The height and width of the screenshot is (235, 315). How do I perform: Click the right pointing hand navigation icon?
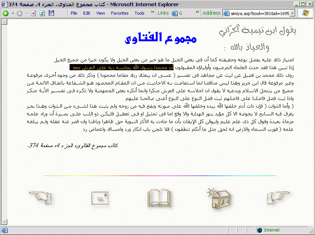pyautogui.click(x=278, y=198)
